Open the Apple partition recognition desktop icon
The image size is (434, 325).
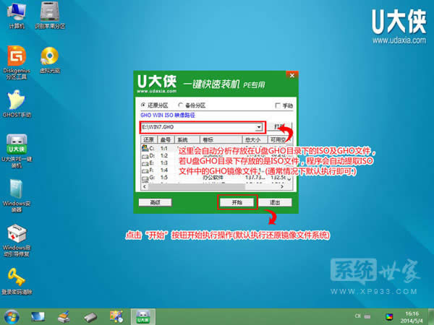click(x=49, y=15)
